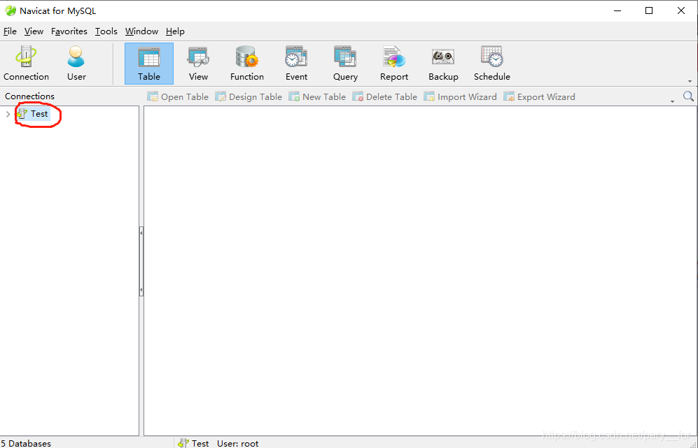Click the Connections panel header
Image resolution: width=698 pixels, height=448 pixels.
coord(30,96)
